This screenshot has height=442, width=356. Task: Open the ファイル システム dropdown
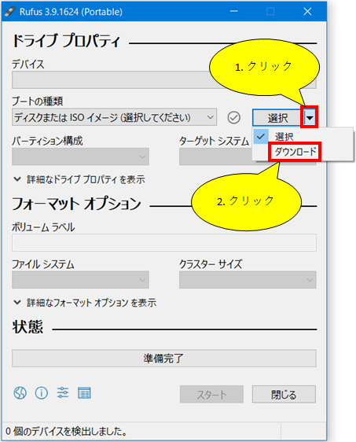pyautogui.click(x=80, y=280)
